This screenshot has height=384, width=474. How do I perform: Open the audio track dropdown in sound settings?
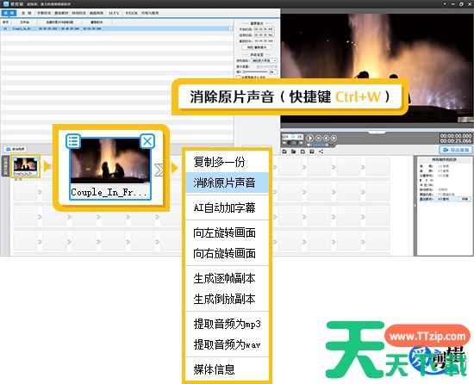coord(265,60)
